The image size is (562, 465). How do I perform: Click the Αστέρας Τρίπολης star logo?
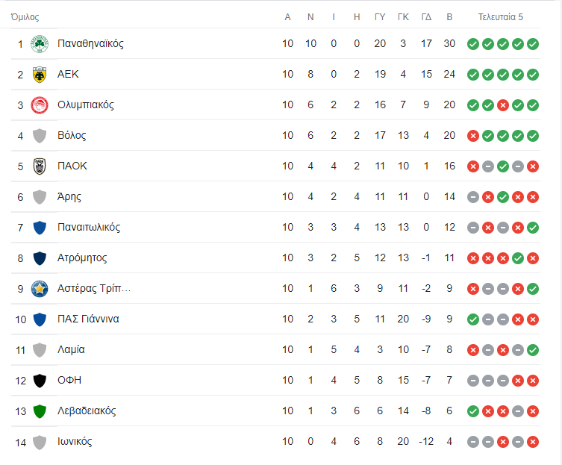point(40,289)
